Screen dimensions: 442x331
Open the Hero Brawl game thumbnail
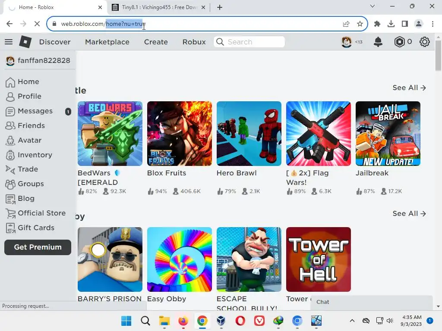(249, 134)
